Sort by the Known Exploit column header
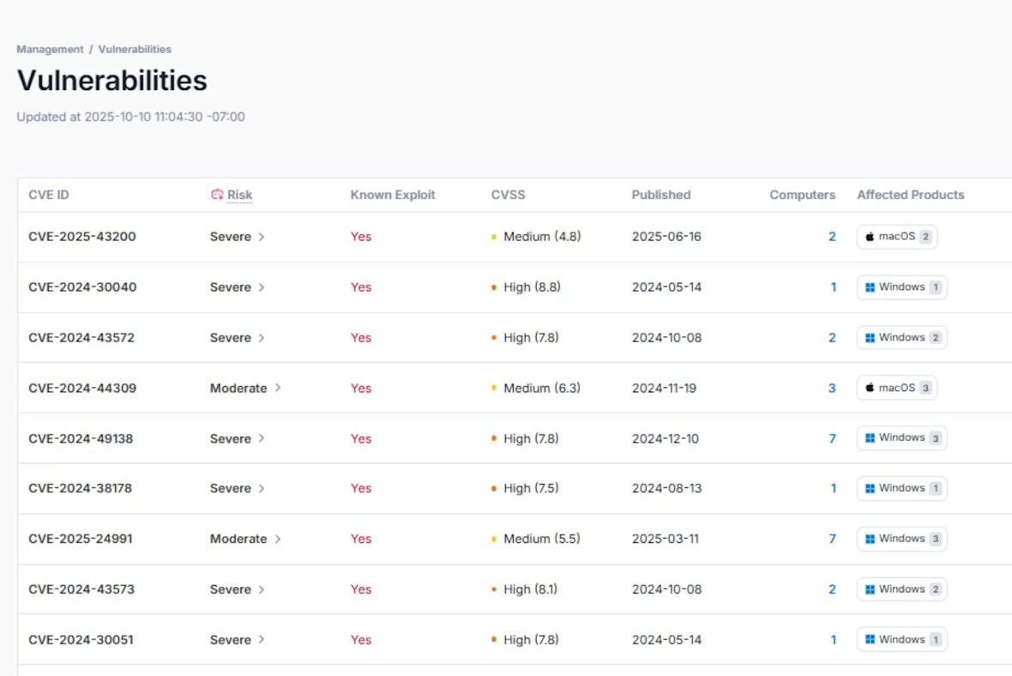Image resolution: width=1012 pixels, height=676 pixels. pos(393,195)
